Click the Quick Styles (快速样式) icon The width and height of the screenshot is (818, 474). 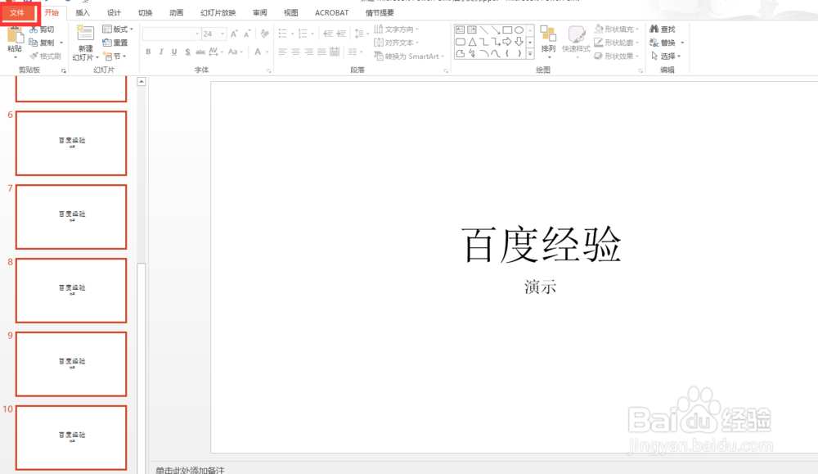coord(576,34)
